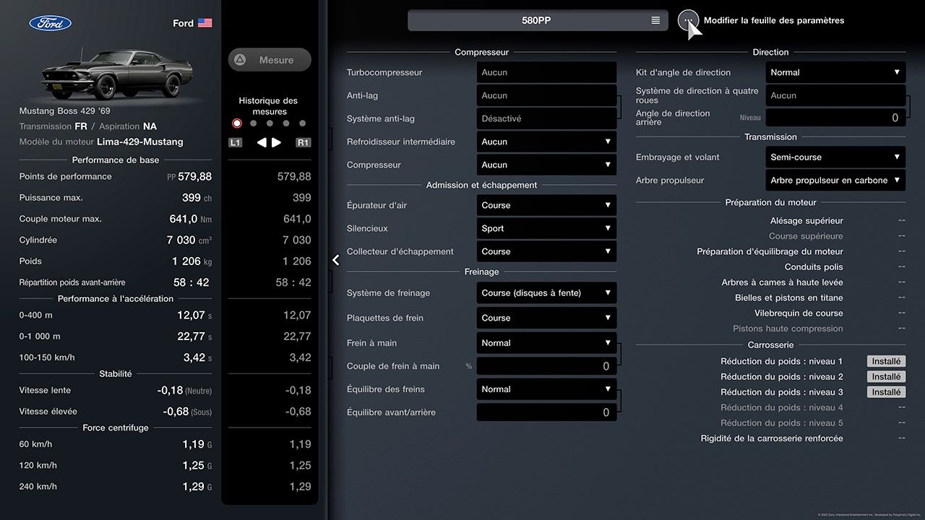
Task: Open the Arbre propulseur dropdown
Action: pyautogui.click(x=835, y=180)
